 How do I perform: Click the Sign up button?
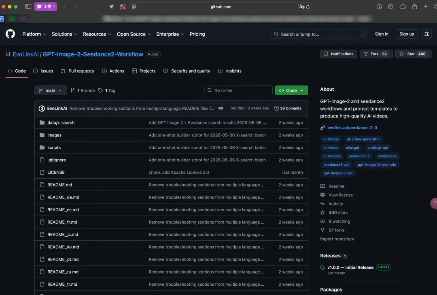[x=407, y=34]
